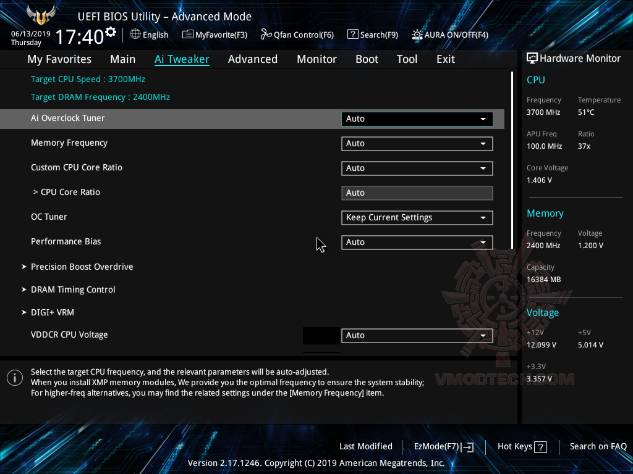Open the Memory Frequency dropdown
633x474 pixels.
click(417, 143)
